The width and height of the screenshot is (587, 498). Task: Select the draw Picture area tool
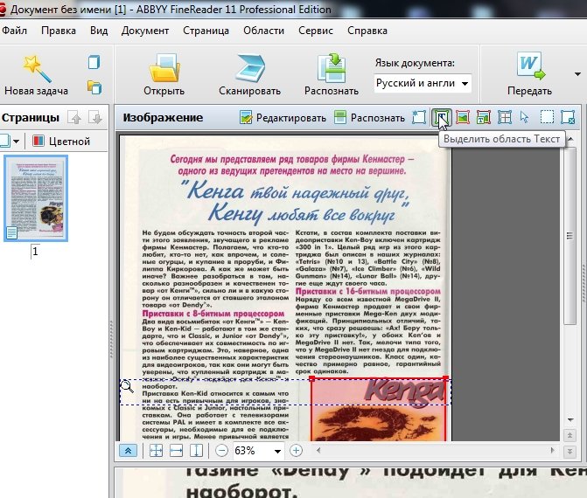pos(463,117)
